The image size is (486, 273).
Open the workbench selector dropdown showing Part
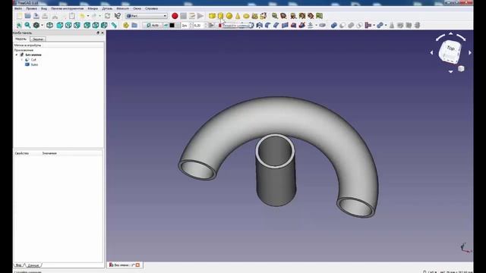click(x=147, y=16)
